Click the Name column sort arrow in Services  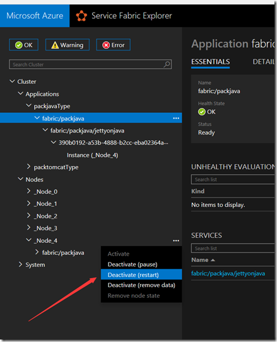pos(213,260)
